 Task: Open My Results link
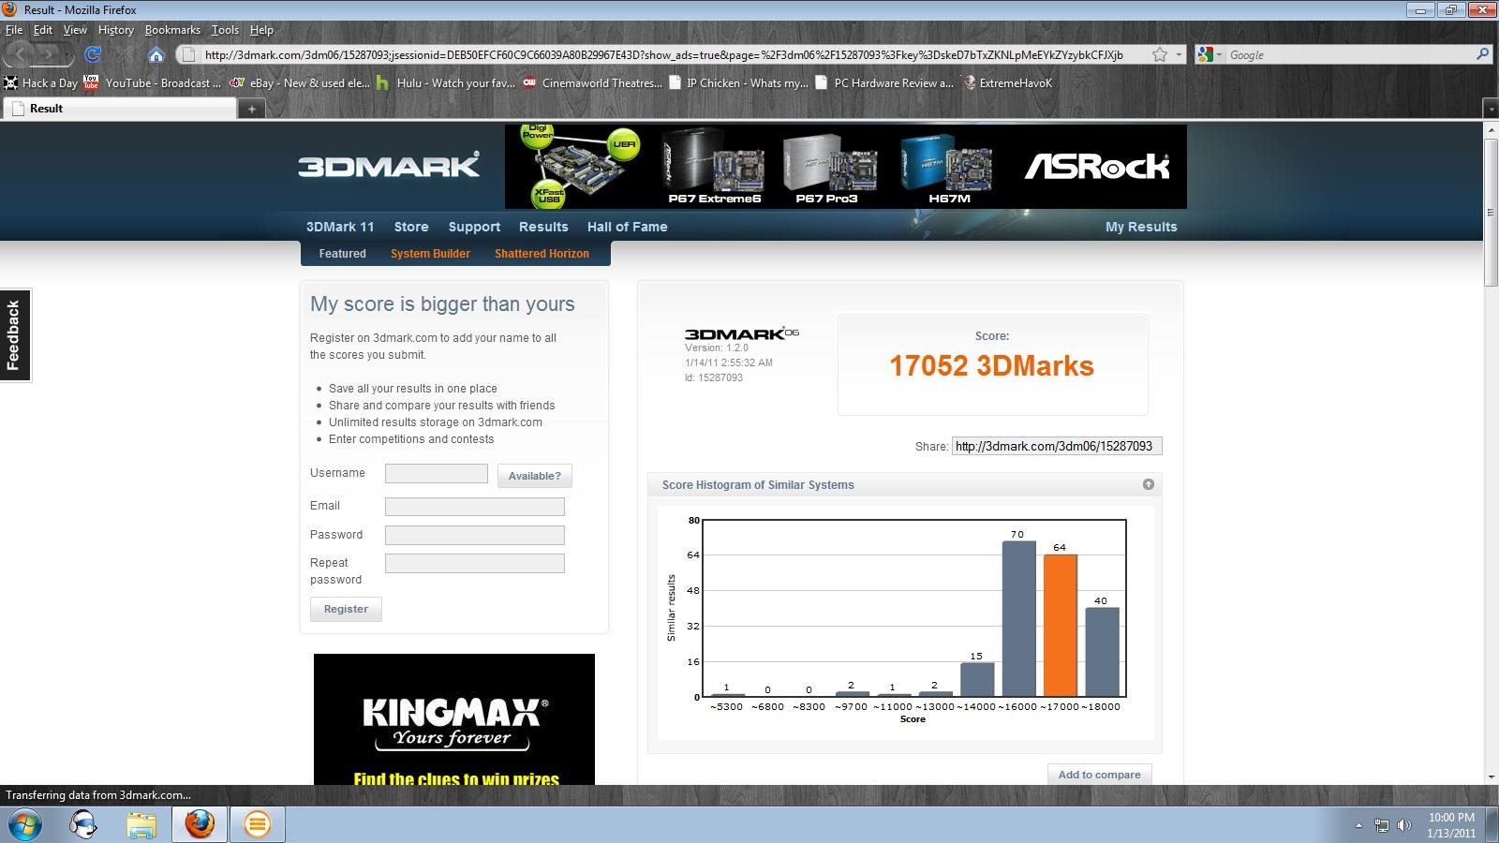1141,227
